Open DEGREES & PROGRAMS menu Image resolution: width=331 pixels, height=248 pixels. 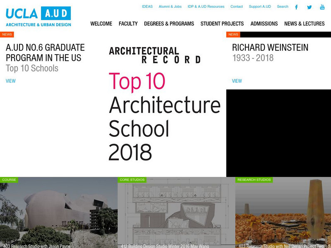point(169,24)
